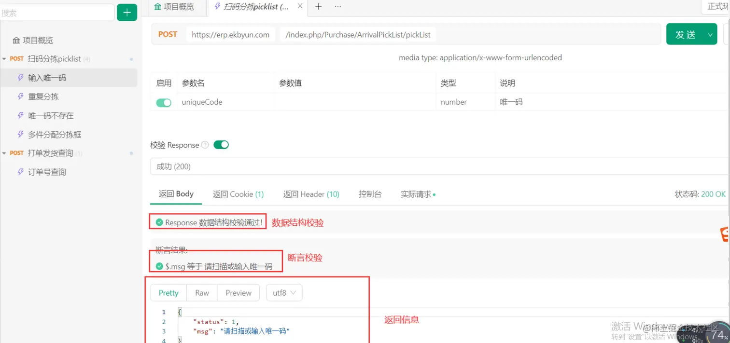This screenshot has height=343, width=730.
Task: Click the lightning icon beside 重复分拣
Action: pyautogui.click(x=20, y=96)
